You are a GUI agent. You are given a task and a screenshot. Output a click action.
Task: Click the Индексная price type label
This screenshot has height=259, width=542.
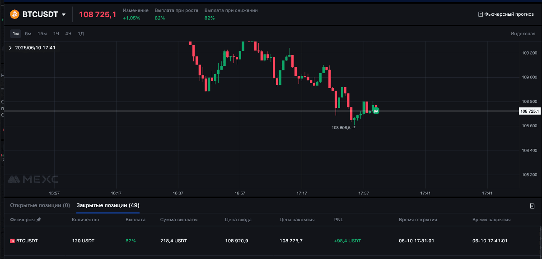tap(523, 34)
